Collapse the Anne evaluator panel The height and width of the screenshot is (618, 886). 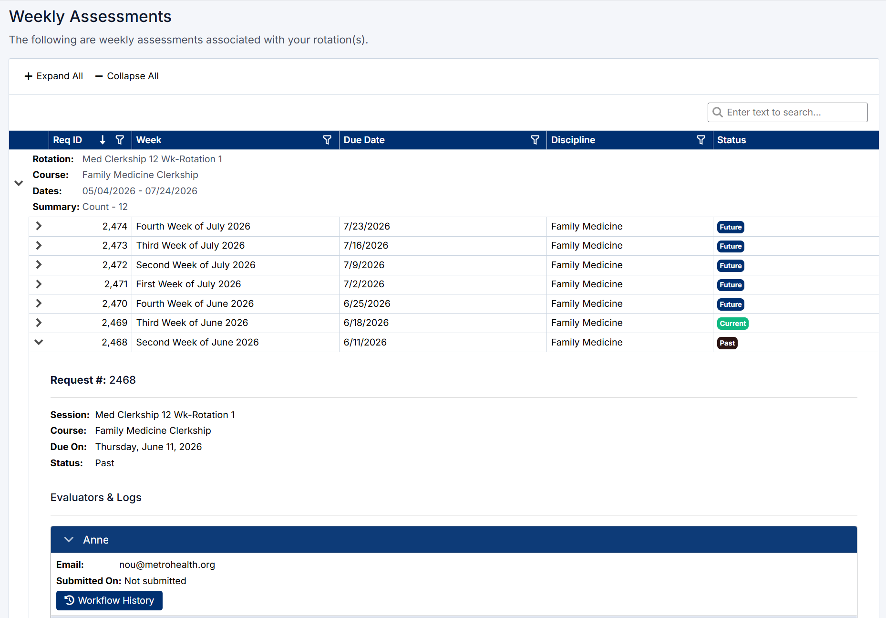(x=69, y=540)
